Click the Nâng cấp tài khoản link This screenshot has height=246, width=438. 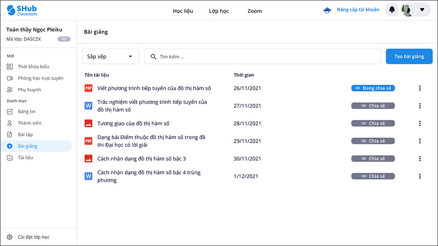pyautogui.click(x=358, y=10)
